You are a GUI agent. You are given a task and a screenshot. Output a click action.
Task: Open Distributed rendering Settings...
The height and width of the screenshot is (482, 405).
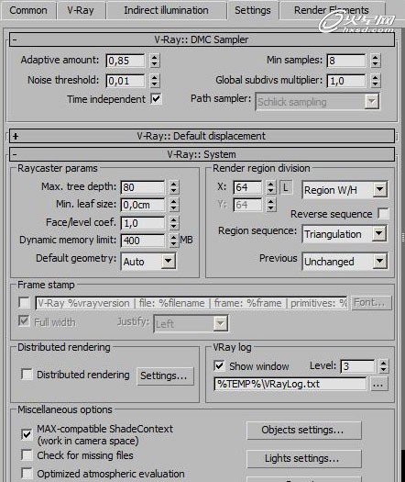pyautogui.click(x=165, y=376)
